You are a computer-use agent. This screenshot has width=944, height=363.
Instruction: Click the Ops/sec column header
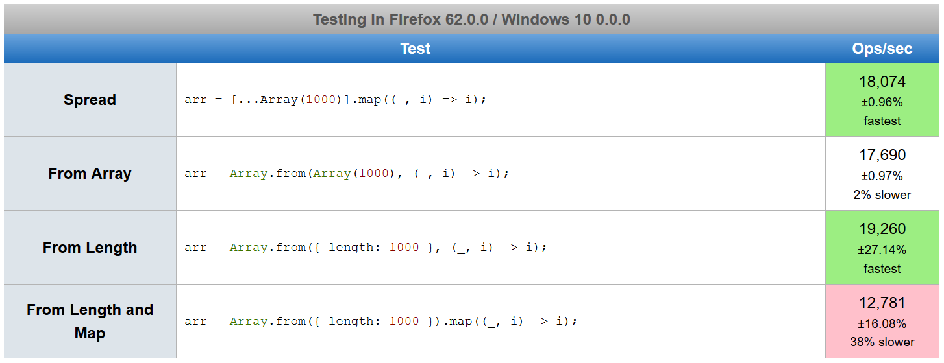click(882, 49)
